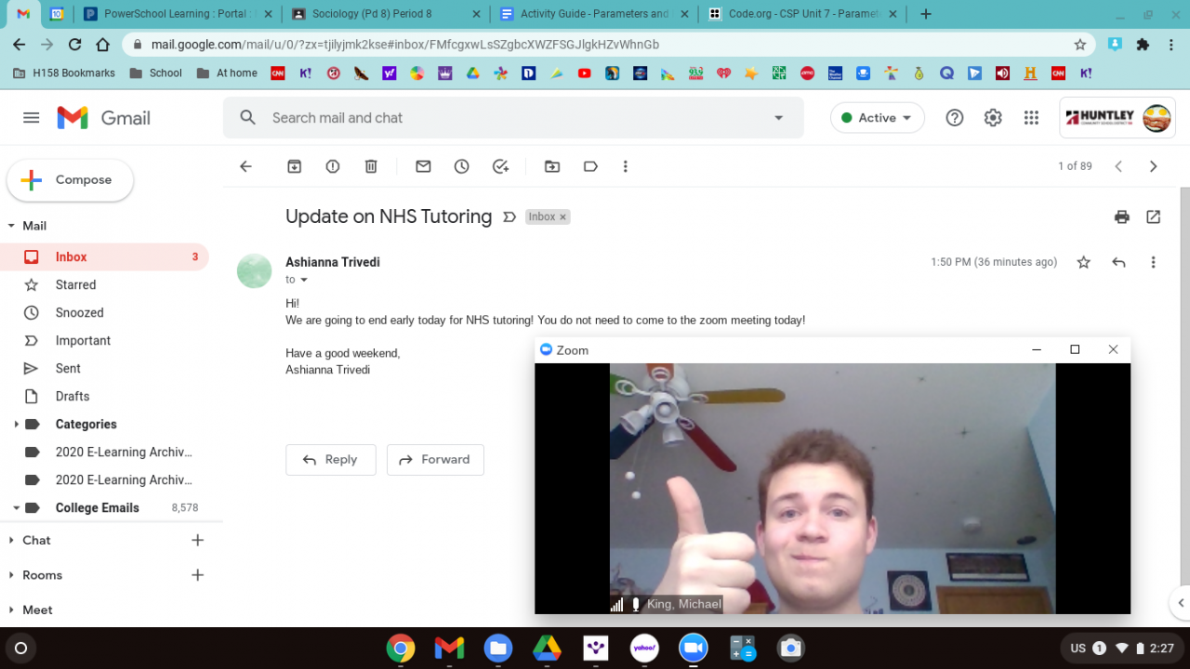Switch to Code.org CSP Unit 7 tab
Image resolution: width=1190 pixels, height=669 pixels.
coord(800,14)
